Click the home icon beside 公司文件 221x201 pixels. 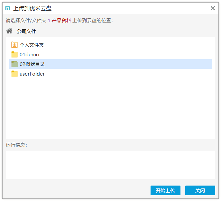click(x=9, y=31)
